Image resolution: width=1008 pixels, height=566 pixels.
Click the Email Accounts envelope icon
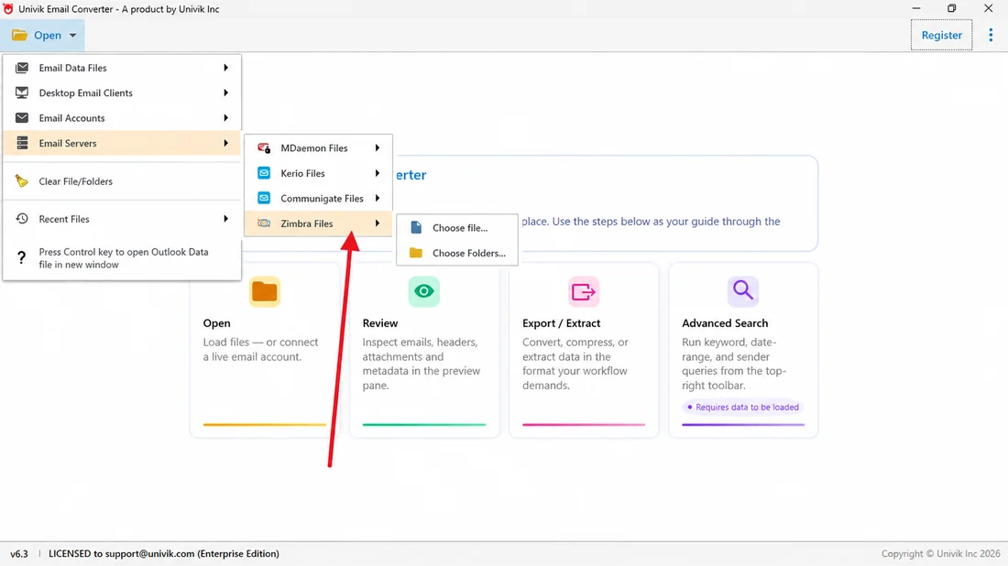tap(22, 117)
